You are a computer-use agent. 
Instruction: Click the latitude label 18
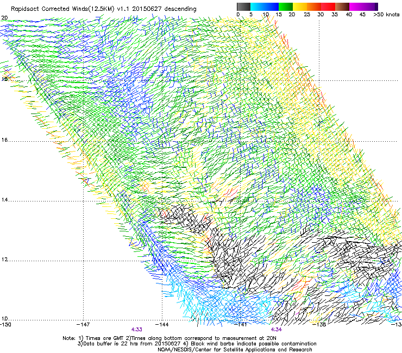point(4,79)
